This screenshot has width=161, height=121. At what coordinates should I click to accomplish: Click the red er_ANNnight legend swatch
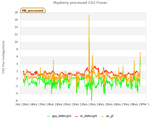click(x=76, y=116)
